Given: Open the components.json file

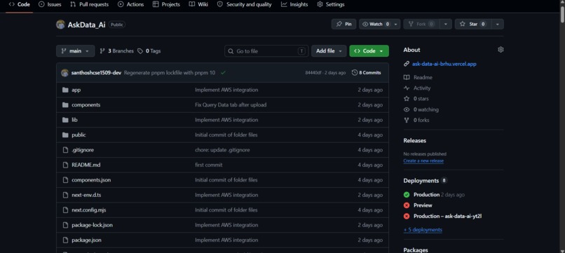Looking at the screenshot, I should [91, 180].
